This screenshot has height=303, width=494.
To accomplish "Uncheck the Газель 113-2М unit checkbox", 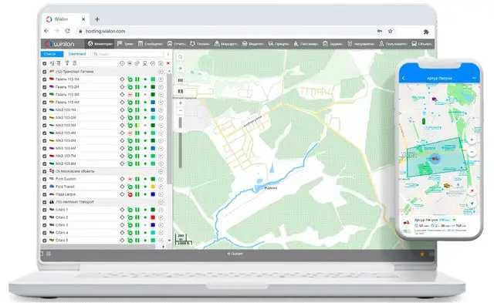I will (x=45, y=87).
